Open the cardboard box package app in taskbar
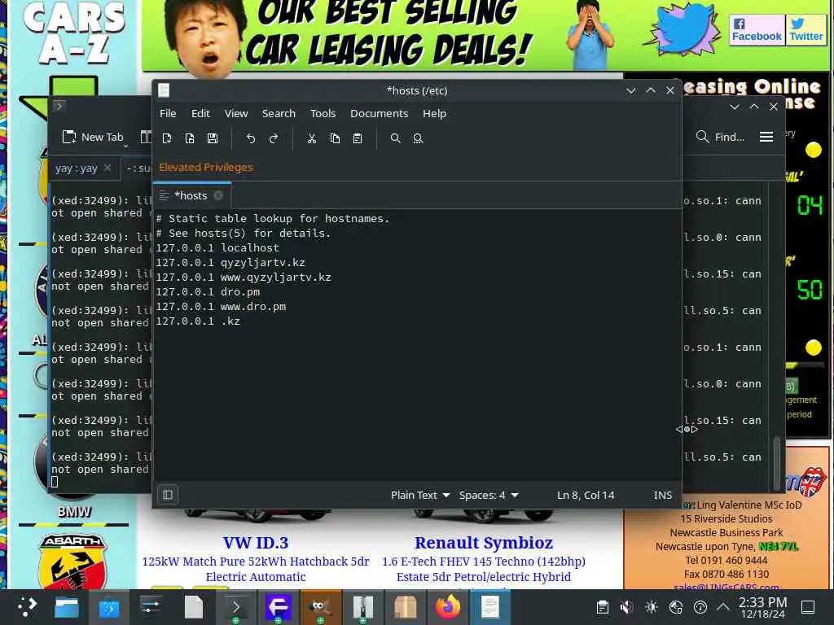The image size is (834, 625). (406, 607)
